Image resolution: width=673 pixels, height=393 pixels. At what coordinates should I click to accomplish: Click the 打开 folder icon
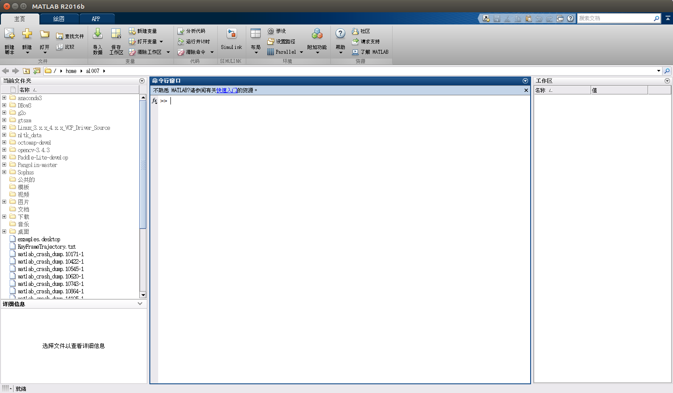[44, 34]
